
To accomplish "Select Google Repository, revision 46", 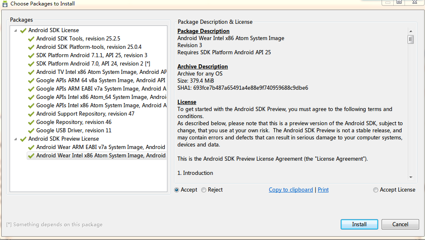I will pyautogui.click(x=74, y=122).
